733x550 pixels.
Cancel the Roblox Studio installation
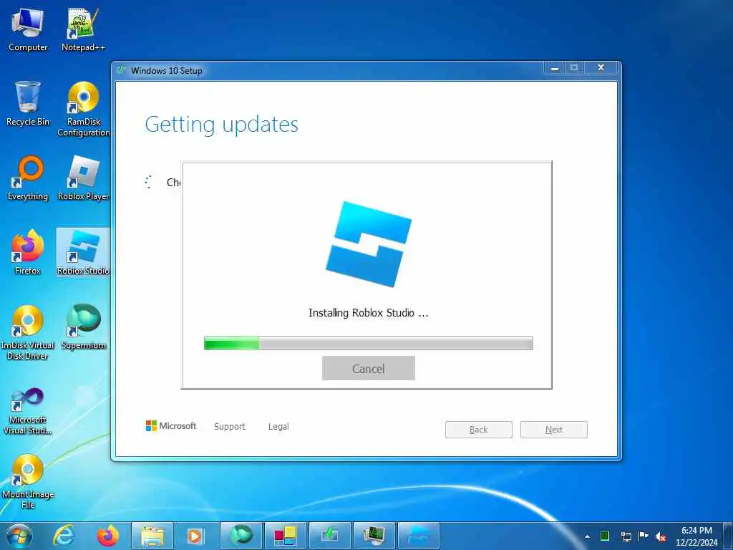coord(369,369)
